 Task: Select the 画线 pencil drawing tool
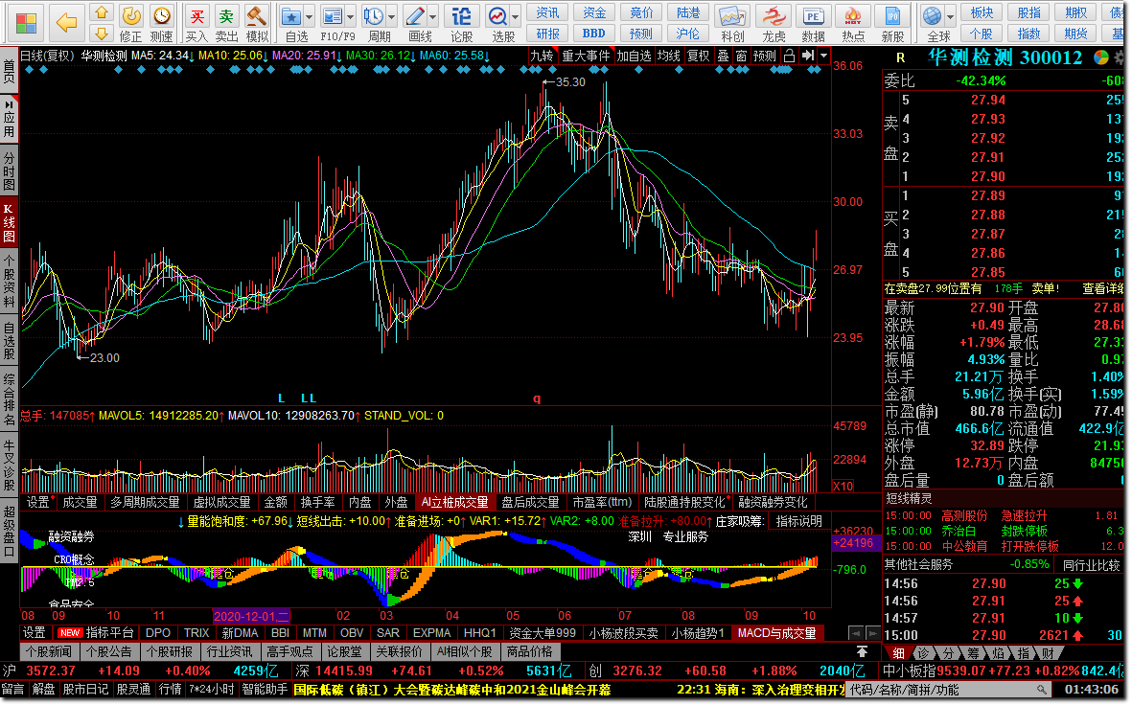click(416, 16)
